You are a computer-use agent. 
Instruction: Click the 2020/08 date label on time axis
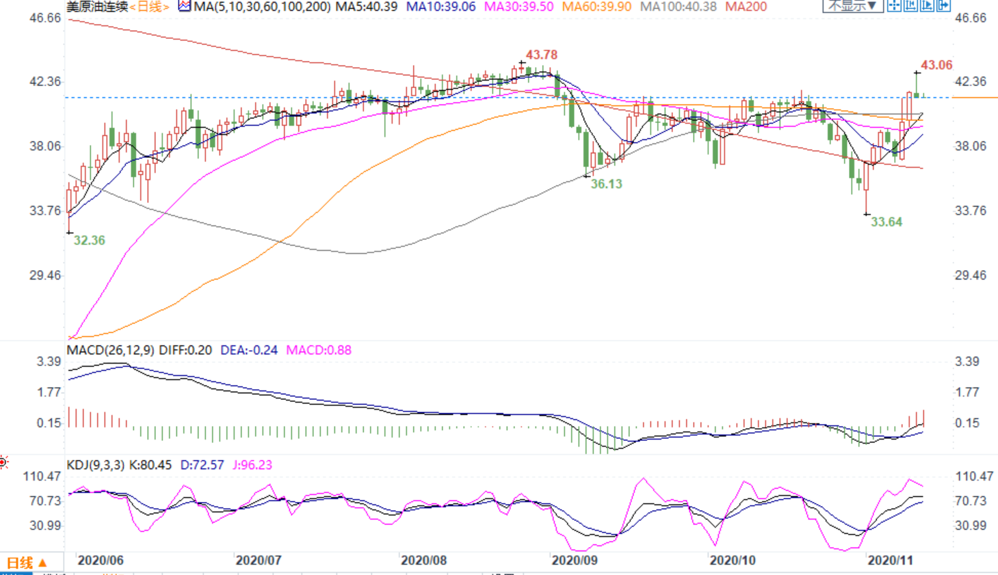pos(423,561)
